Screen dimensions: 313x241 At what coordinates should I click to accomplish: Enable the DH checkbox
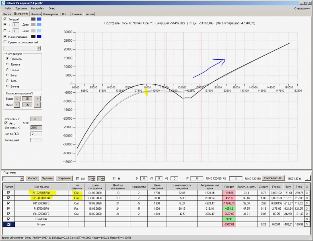coord(78,178)
